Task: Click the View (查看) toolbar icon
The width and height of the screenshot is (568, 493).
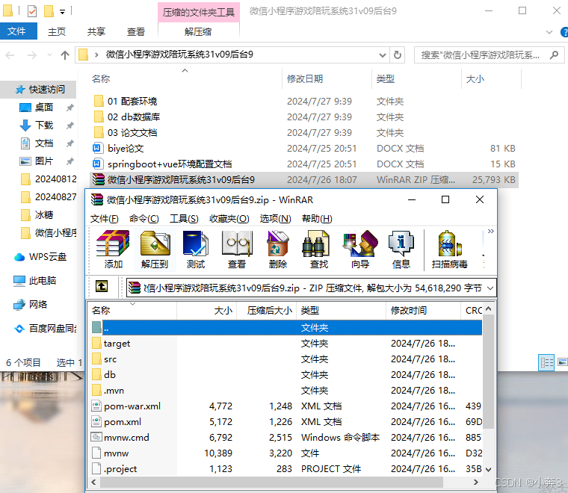Action: coord(237,249)
